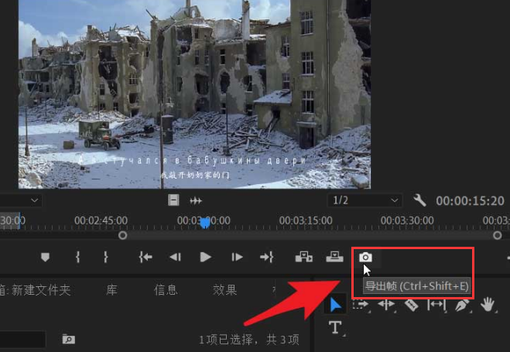The height and width of the screenshot is (352, 510).
Task: Switch to the 效果 tab
Action: (224, 290)
